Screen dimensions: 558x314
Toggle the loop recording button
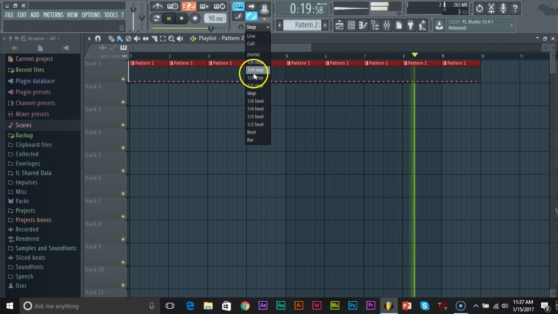[219, 6]
